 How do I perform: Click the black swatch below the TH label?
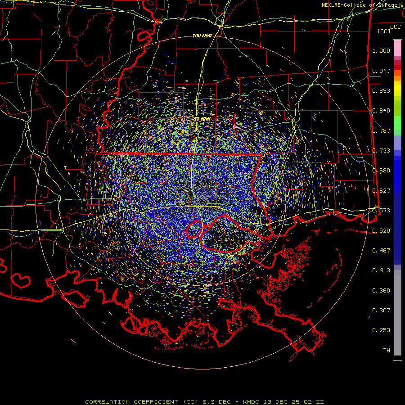[x=397, y=358]
